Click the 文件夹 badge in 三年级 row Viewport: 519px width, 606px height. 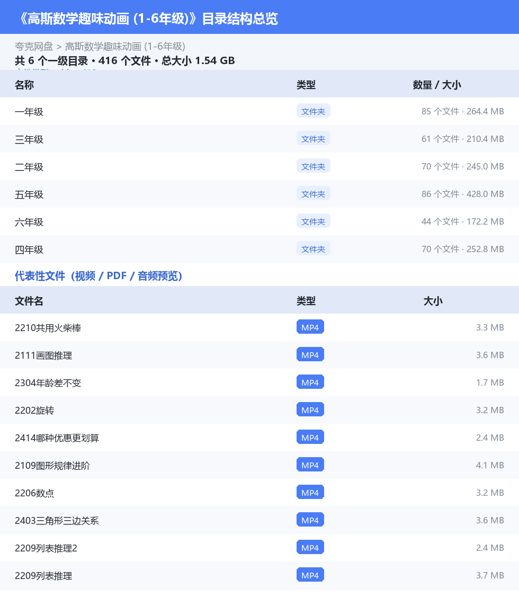click(314, 139)
